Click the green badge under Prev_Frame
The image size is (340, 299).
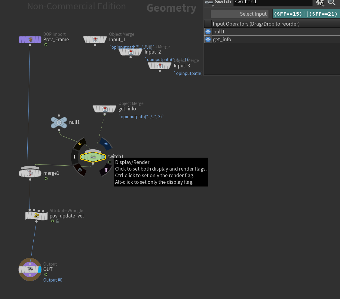(x=46, y=45)
